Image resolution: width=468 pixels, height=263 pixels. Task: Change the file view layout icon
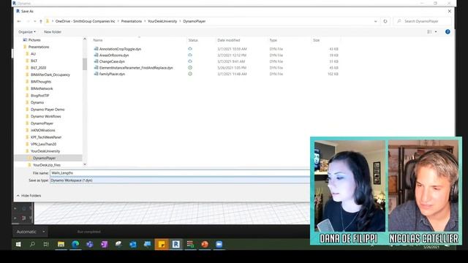tap(429, 31)
